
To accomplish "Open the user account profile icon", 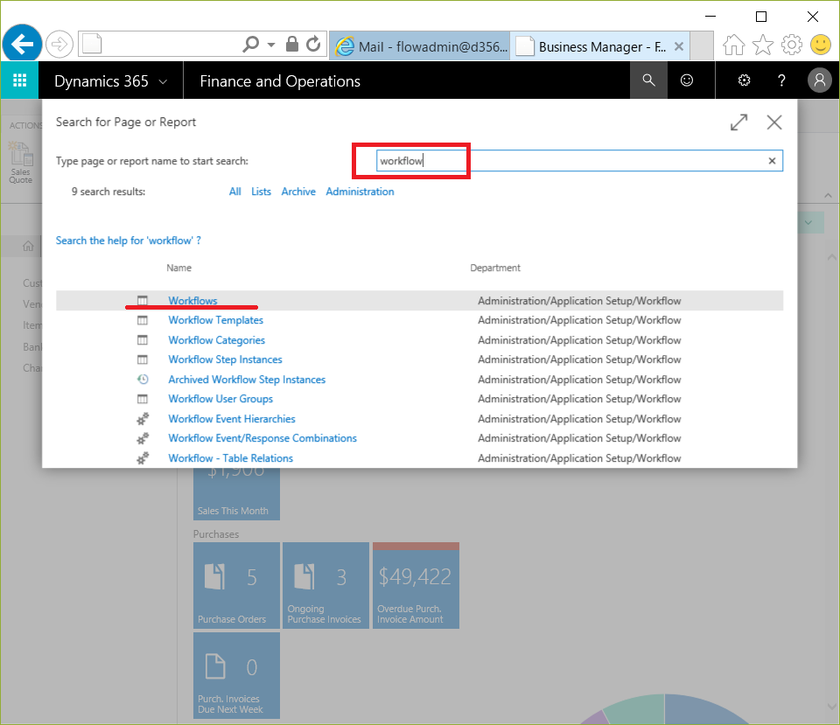I will click(x=819, y=80).
